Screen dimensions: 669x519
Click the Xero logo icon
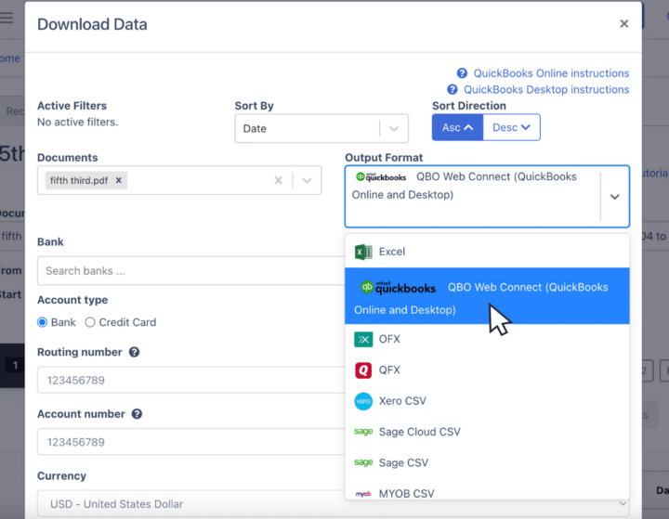pyautogui.click(x=363, y=401)
